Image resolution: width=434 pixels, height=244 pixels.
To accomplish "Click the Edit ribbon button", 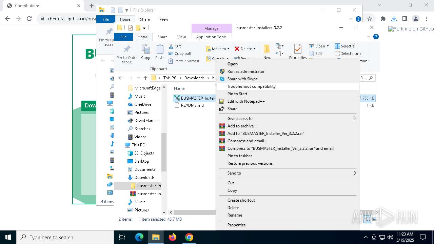I will click(316, 54).
